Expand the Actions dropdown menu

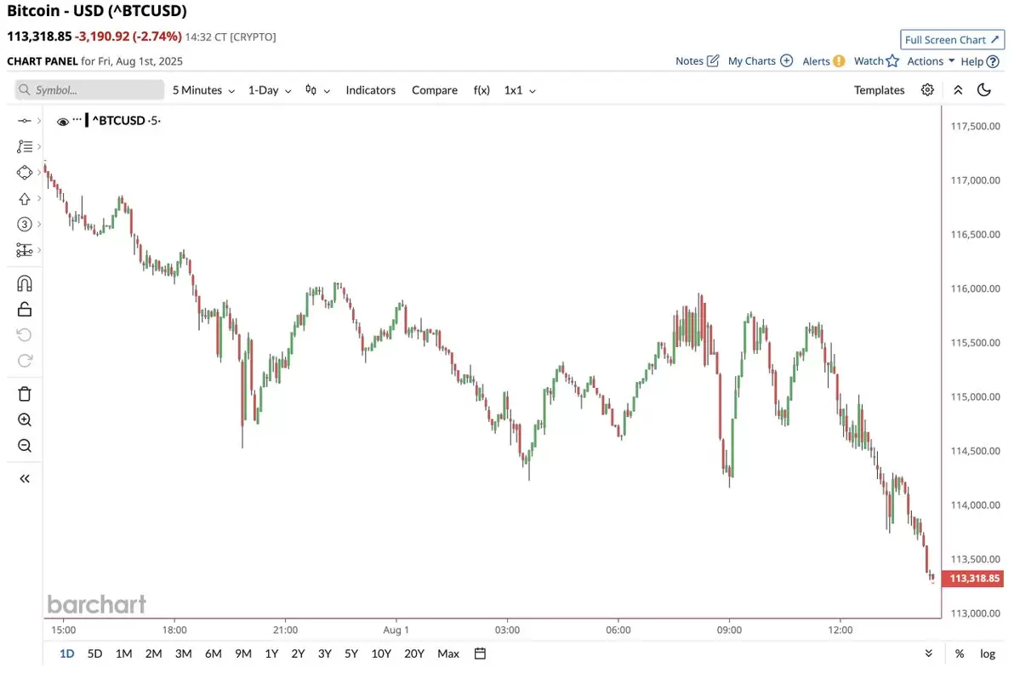pos(931,61)
